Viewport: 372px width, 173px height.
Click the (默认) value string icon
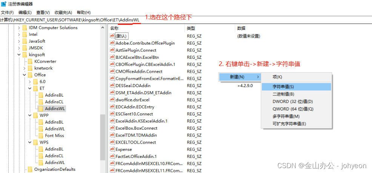pyautogui.click(x=112, y=36)
